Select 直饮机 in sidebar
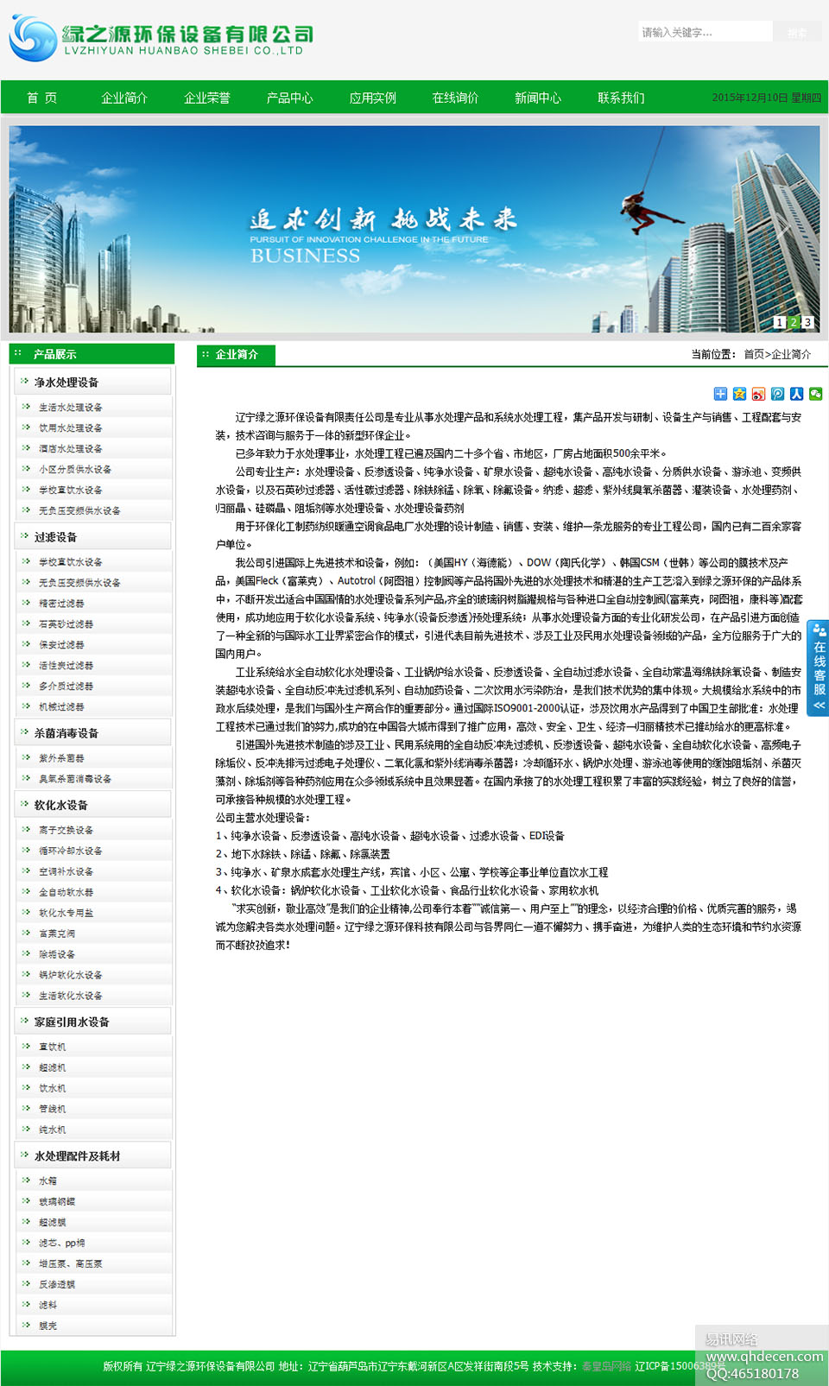The width and height of the screenshot is (829, 1386). click(x=53, y=1047)
